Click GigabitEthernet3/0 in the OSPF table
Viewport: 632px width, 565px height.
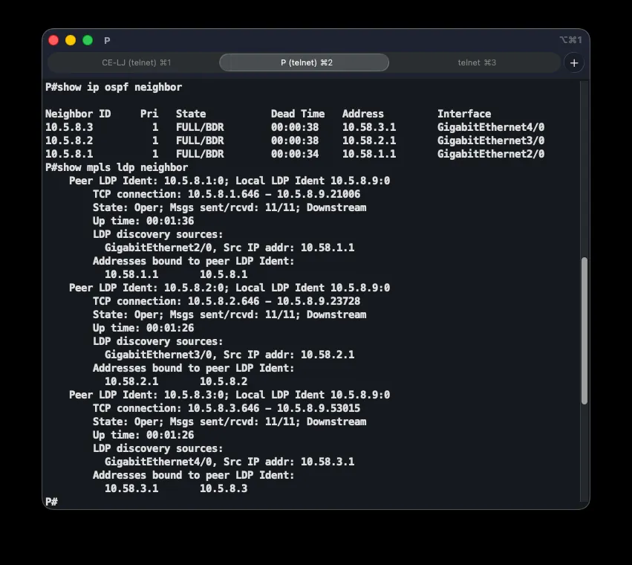pos(491,141)
